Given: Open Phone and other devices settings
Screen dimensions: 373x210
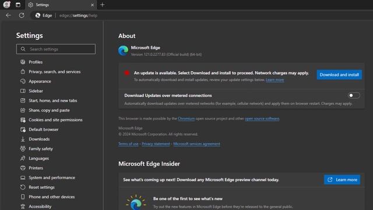Looking at the screenshot, I should [52, 197].
